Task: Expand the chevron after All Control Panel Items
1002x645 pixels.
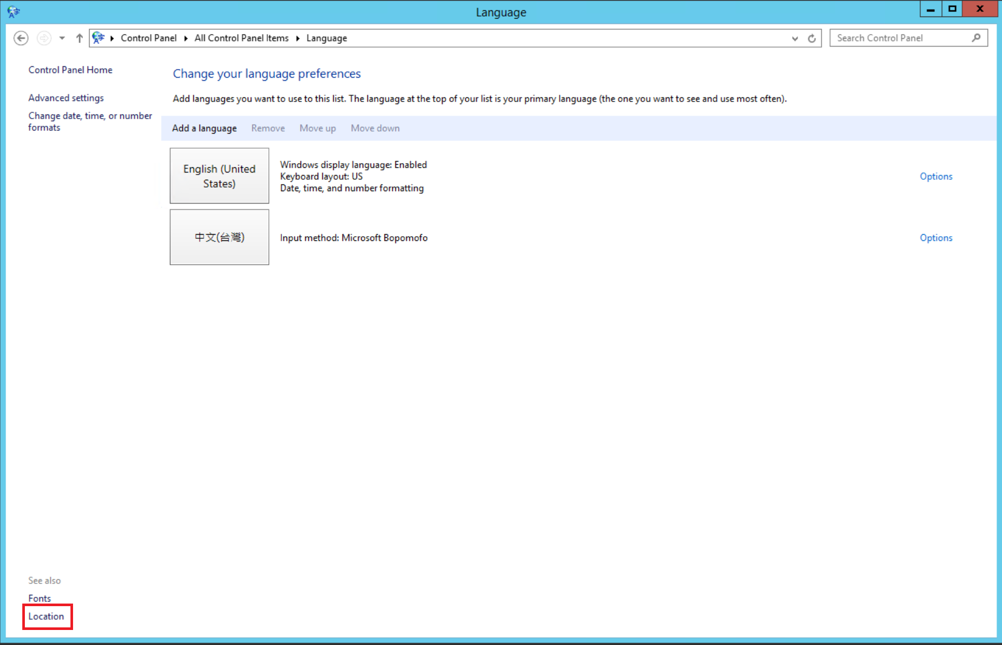Action: 298,38
